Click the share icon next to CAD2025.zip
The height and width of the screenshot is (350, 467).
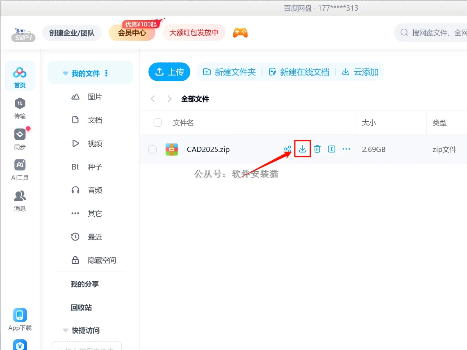(288, 149)
